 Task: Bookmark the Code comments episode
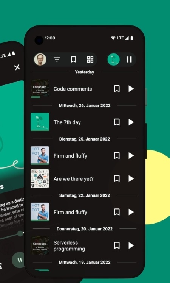117,89
